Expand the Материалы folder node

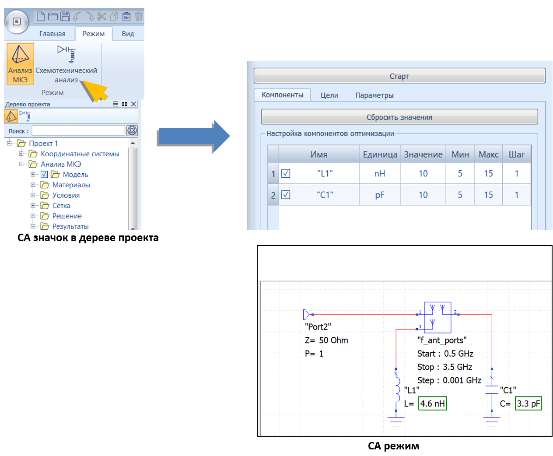click(x=33, y=185)
